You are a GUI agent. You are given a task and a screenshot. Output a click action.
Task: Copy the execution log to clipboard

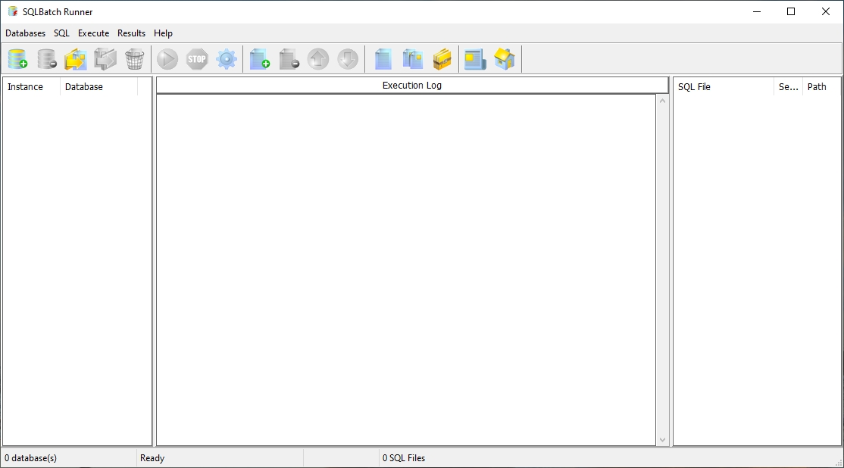pos(411,59)
